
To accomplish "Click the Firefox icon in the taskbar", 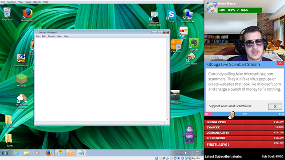I will tap(49, 153).
